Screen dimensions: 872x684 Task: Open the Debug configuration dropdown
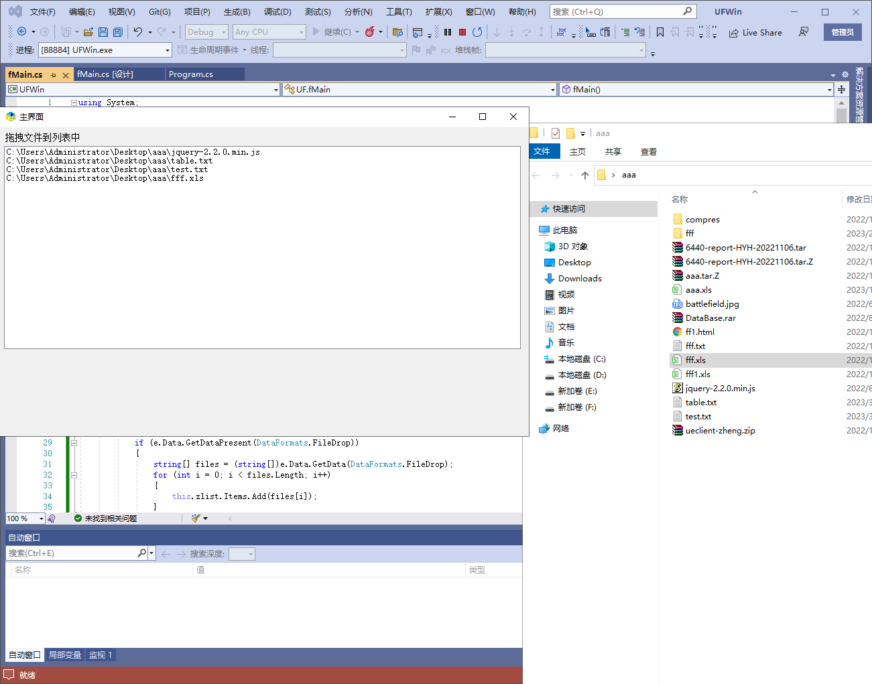point(206,31)
